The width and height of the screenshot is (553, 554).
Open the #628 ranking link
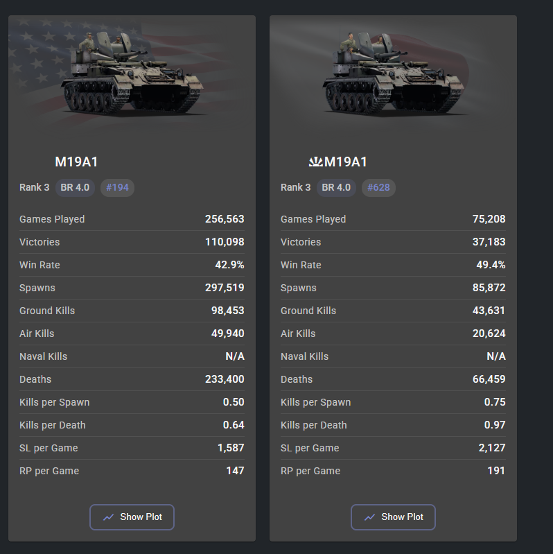pyautogui.click(x=378, y=188)
